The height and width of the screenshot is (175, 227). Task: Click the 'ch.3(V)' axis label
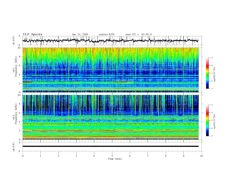pos(13,147)
